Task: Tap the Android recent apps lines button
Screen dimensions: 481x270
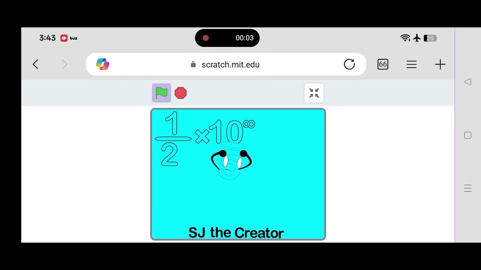Action: (468, 188)
